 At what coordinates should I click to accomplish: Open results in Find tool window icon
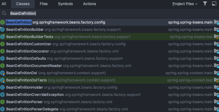(x=214, y=4)
